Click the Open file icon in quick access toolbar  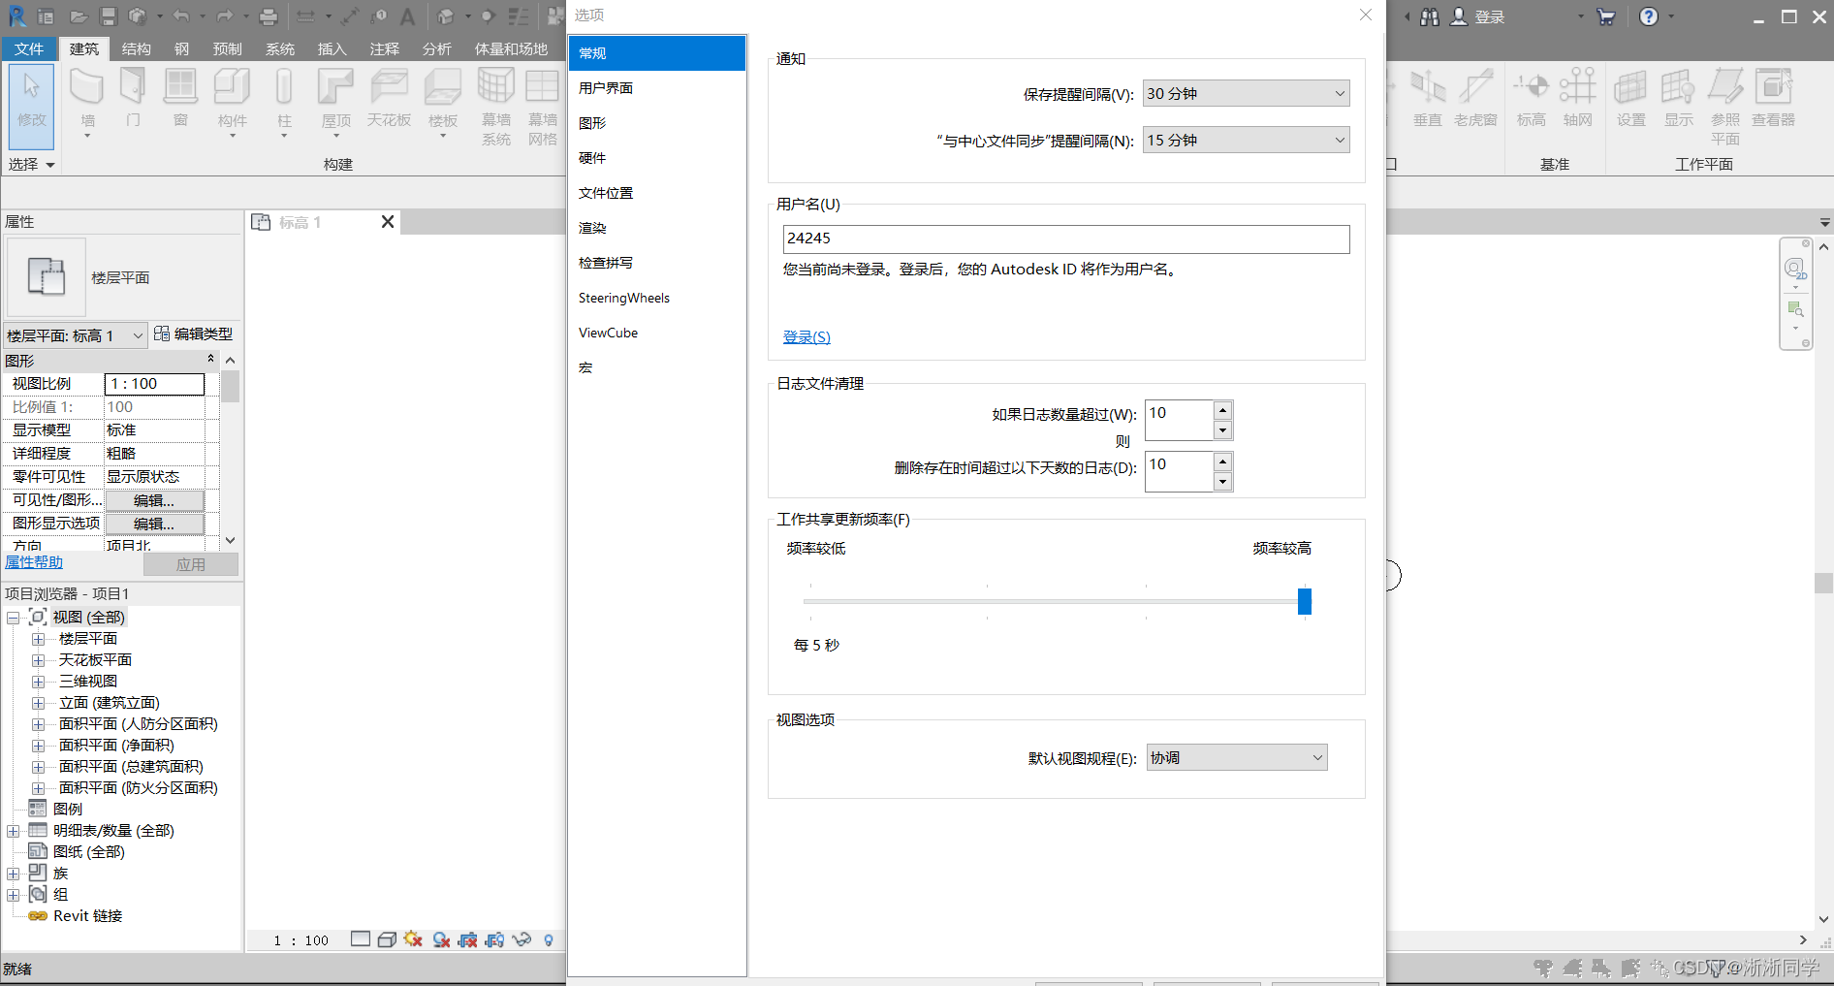79,16
